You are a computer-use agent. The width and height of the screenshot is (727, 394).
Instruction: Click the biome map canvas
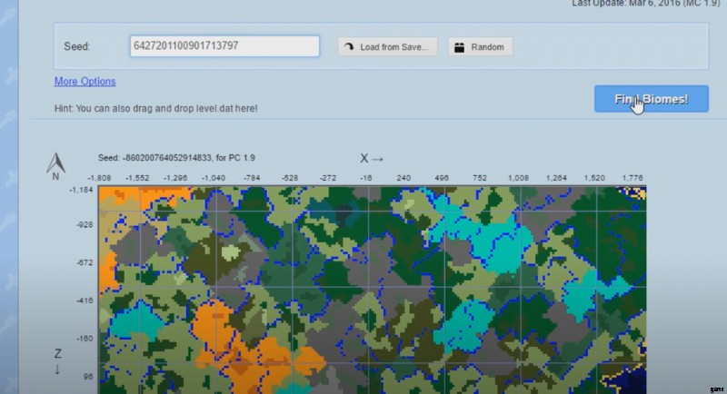[373, 290]
